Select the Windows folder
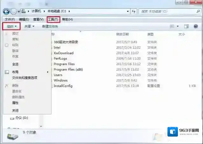This screenshot has width=203, height=144. (x=60, y=80)
